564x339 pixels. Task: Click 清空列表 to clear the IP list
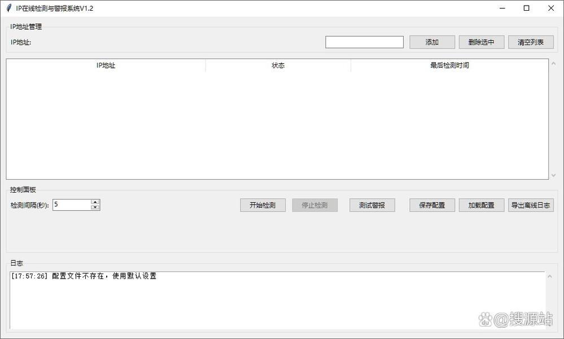pyautogui.click(x=530, y=42)
